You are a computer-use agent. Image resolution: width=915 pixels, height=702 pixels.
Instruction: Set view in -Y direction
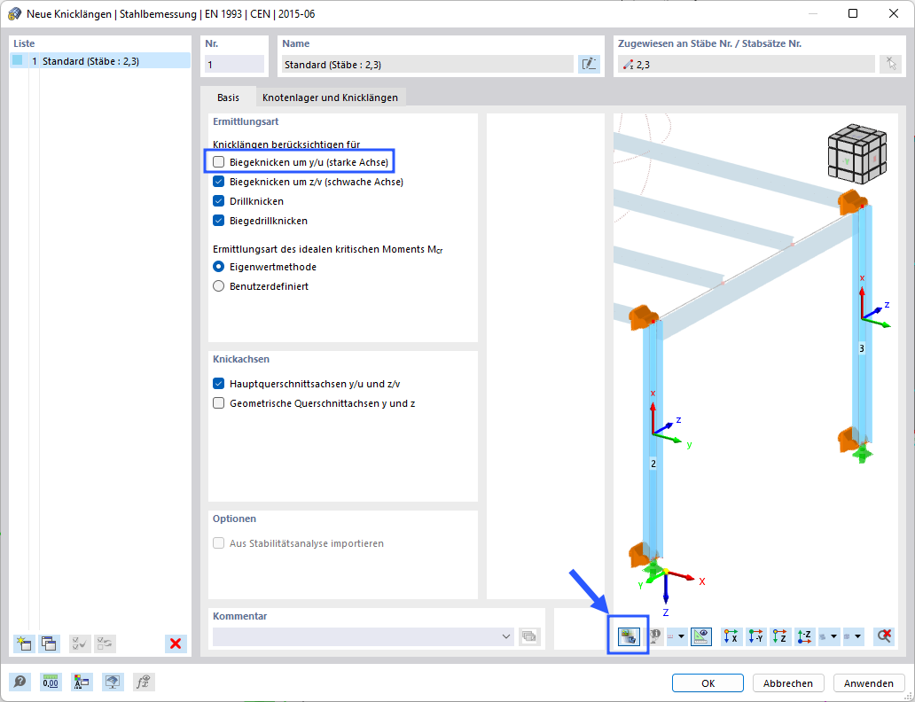pyautogui.click(x=755, y=636)
